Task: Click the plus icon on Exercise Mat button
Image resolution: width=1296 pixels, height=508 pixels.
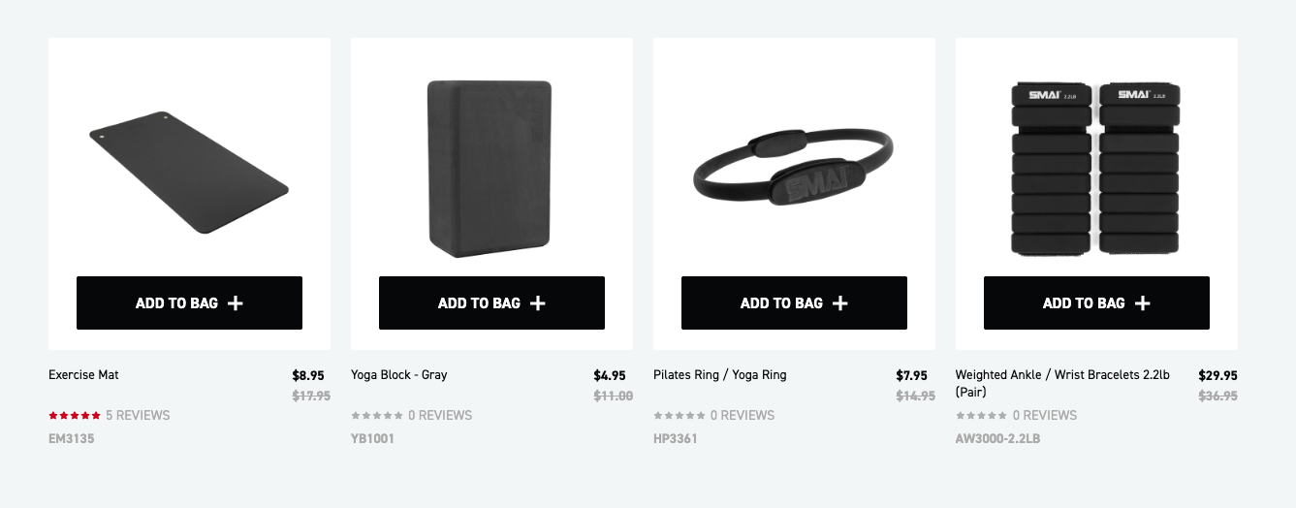Action: [236, 303]
